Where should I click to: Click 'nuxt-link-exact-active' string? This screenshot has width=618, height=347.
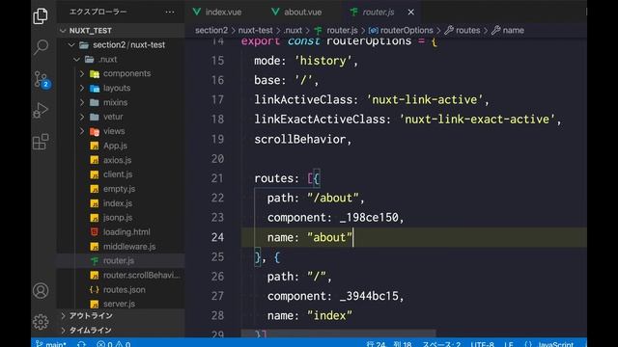(x=477, y=120)
